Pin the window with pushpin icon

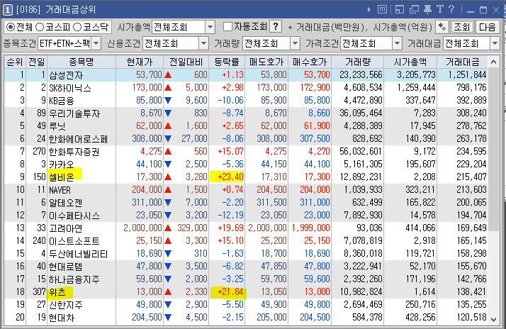click(427, 10)
